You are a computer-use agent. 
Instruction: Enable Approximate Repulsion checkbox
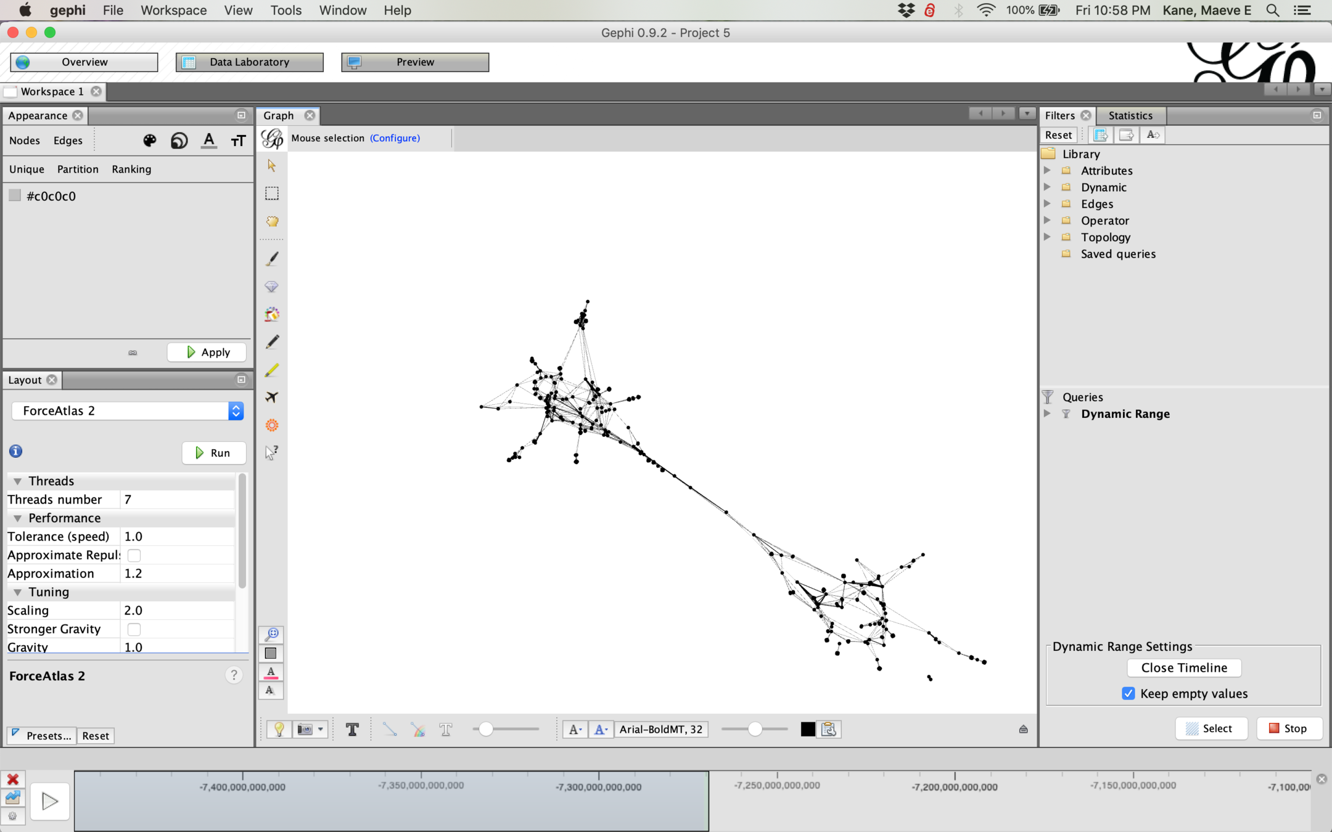134,555
